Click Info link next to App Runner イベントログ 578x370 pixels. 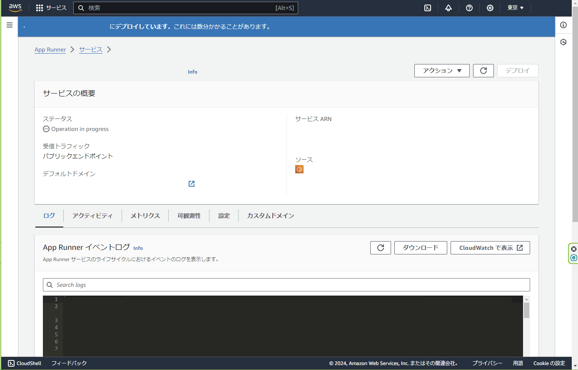138,248
